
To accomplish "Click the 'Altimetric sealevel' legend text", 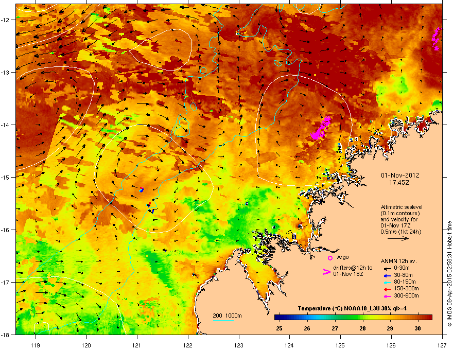I will pos(402,207).
